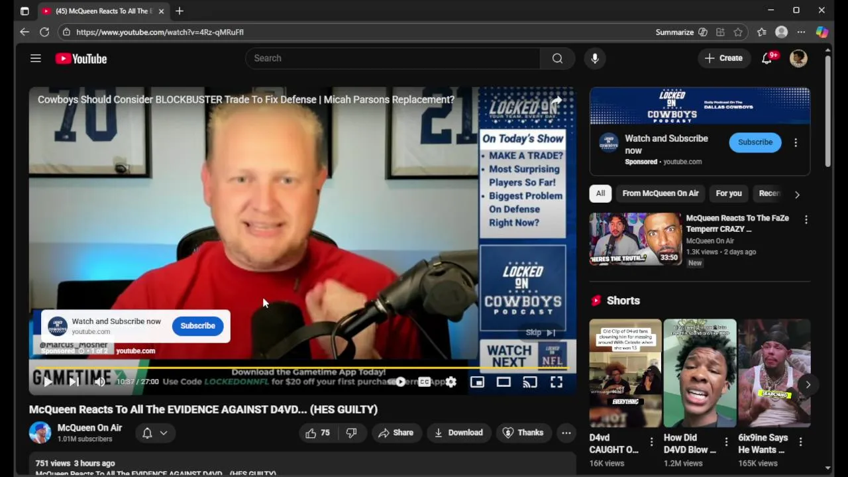Open a new browser tab

point(180,11)
